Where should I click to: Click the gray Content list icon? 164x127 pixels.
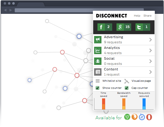pos(98,72)
